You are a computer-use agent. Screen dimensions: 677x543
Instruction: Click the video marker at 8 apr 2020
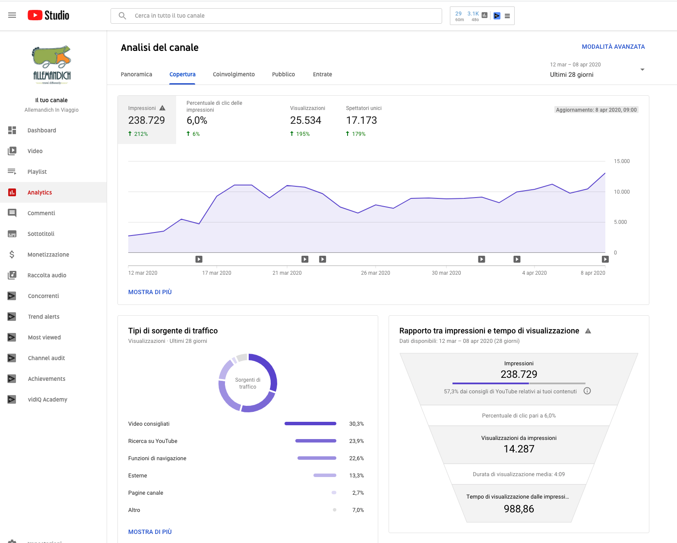[x=605, y=259]
